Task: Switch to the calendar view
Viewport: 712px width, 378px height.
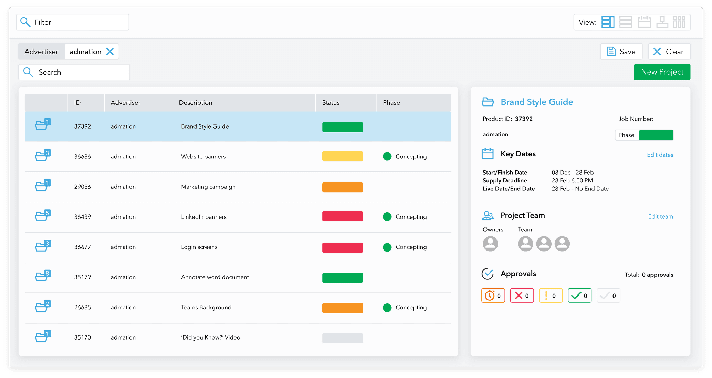Action: (x=644, y=22)
